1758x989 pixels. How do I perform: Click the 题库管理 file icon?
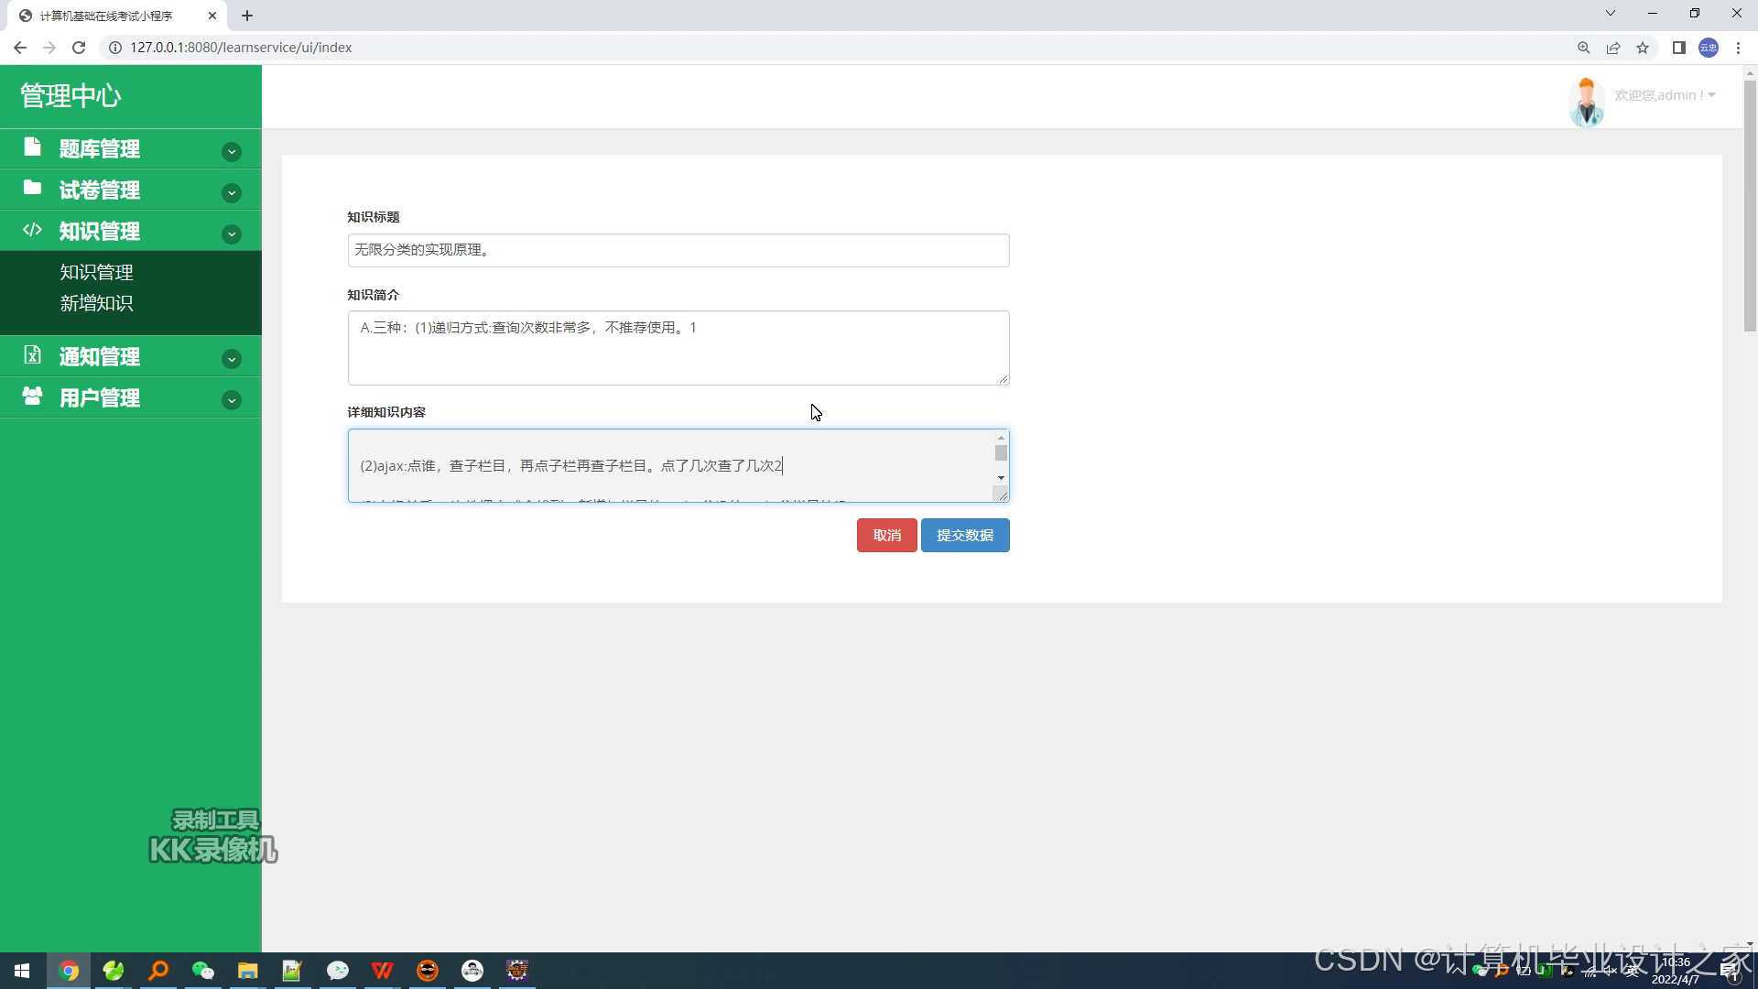point(33,147)
